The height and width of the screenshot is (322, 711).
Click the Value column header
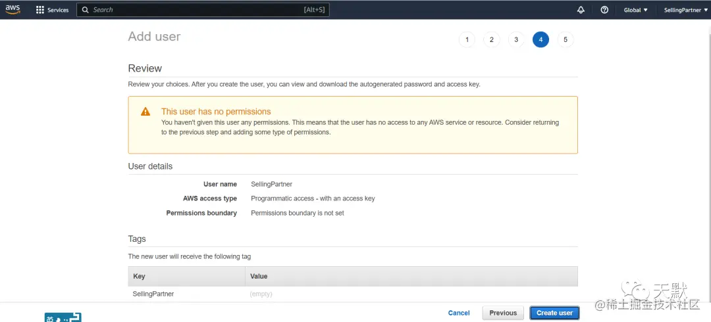point(411,276)
